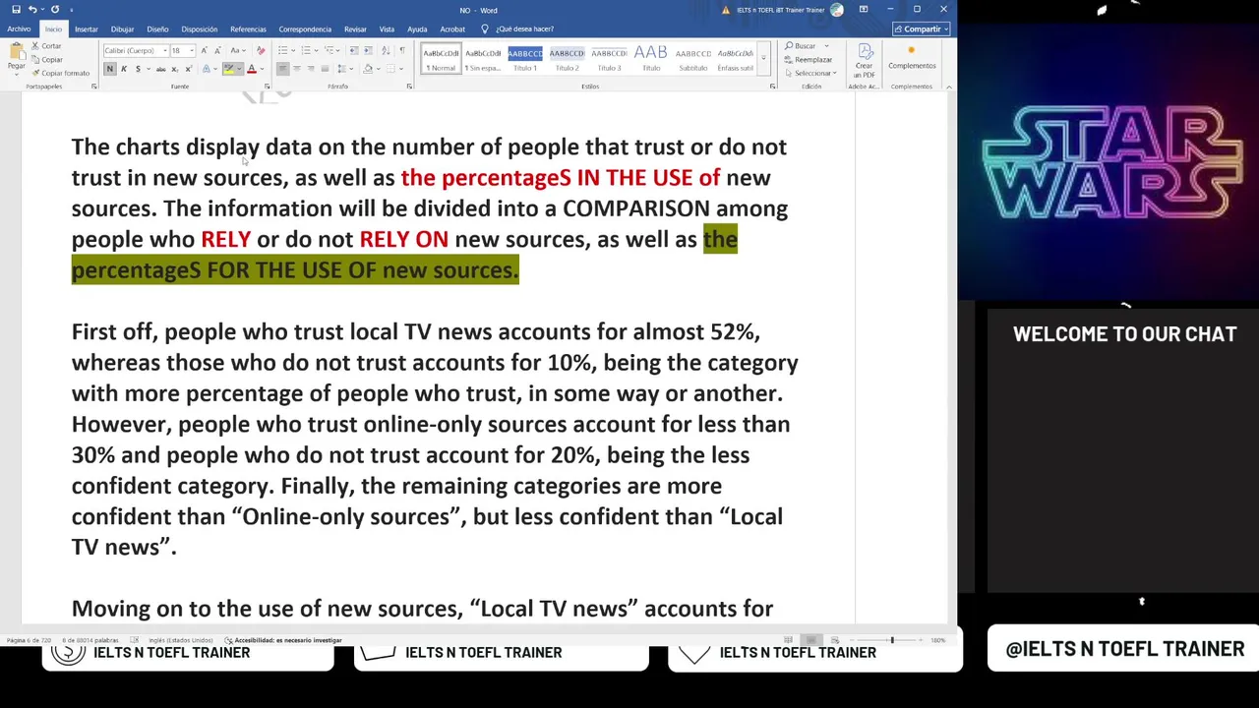Open the Seleccionar dropdown in Edición
Viewport: 1259px width, 708px height.
click(x=812, y=74)
